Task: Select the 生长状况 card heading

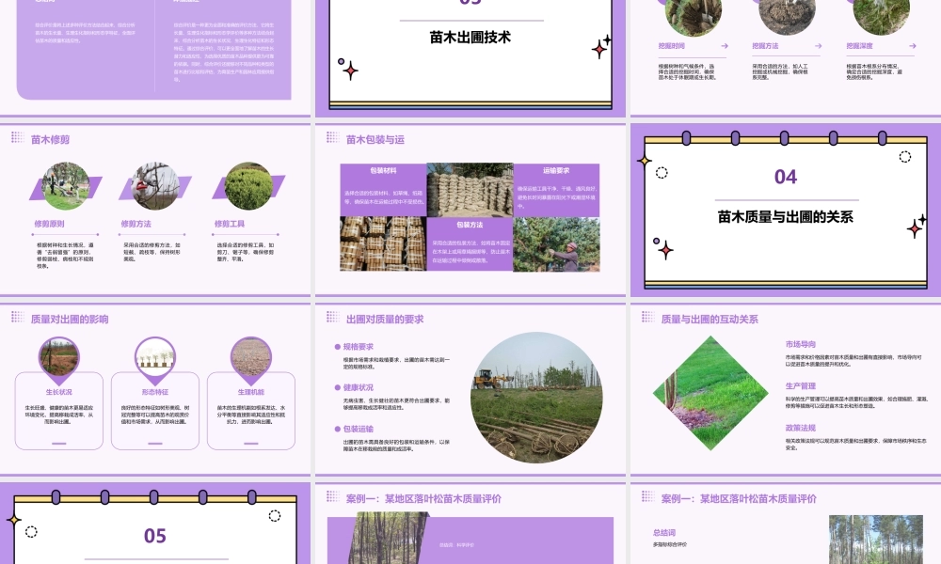Action: point(58,392)
